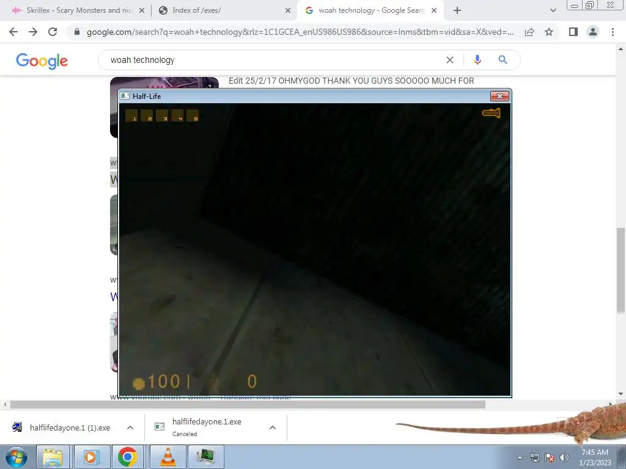Click the Half-Life taskbar program icon
Screen dimensions: 626x469
click(x=205, y=457)
